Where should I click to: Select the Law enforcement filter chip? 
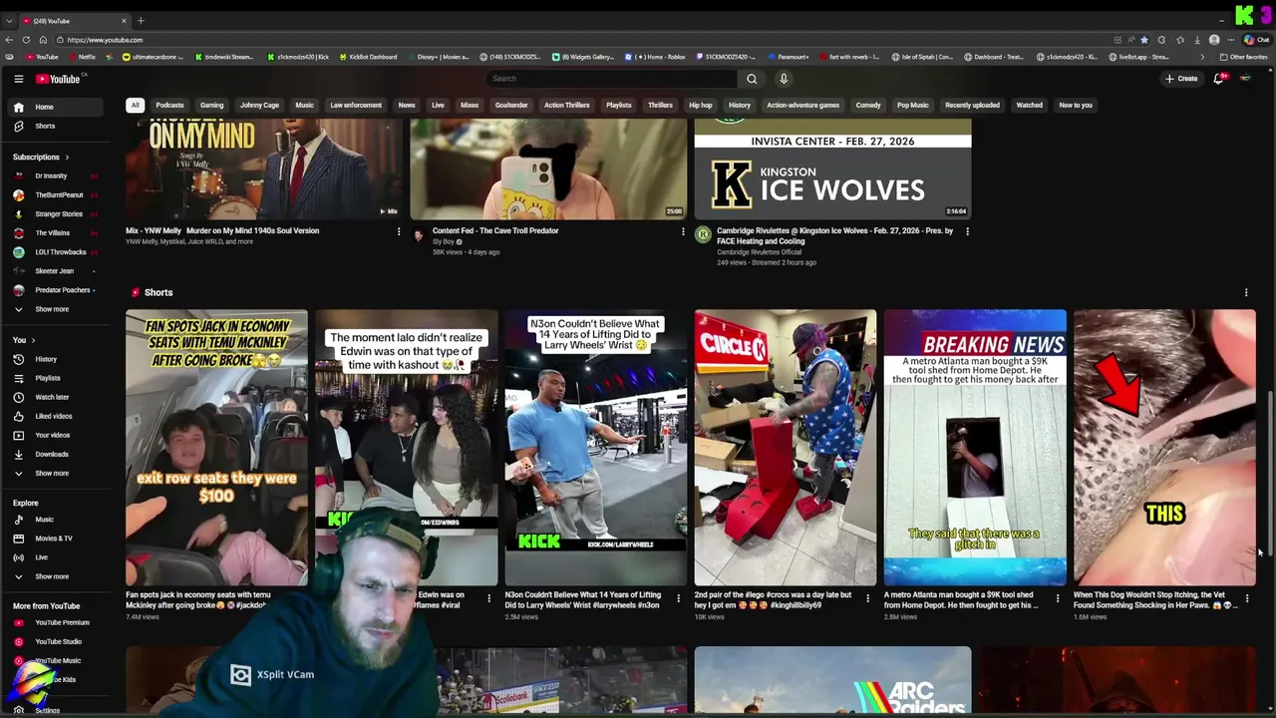356,105
